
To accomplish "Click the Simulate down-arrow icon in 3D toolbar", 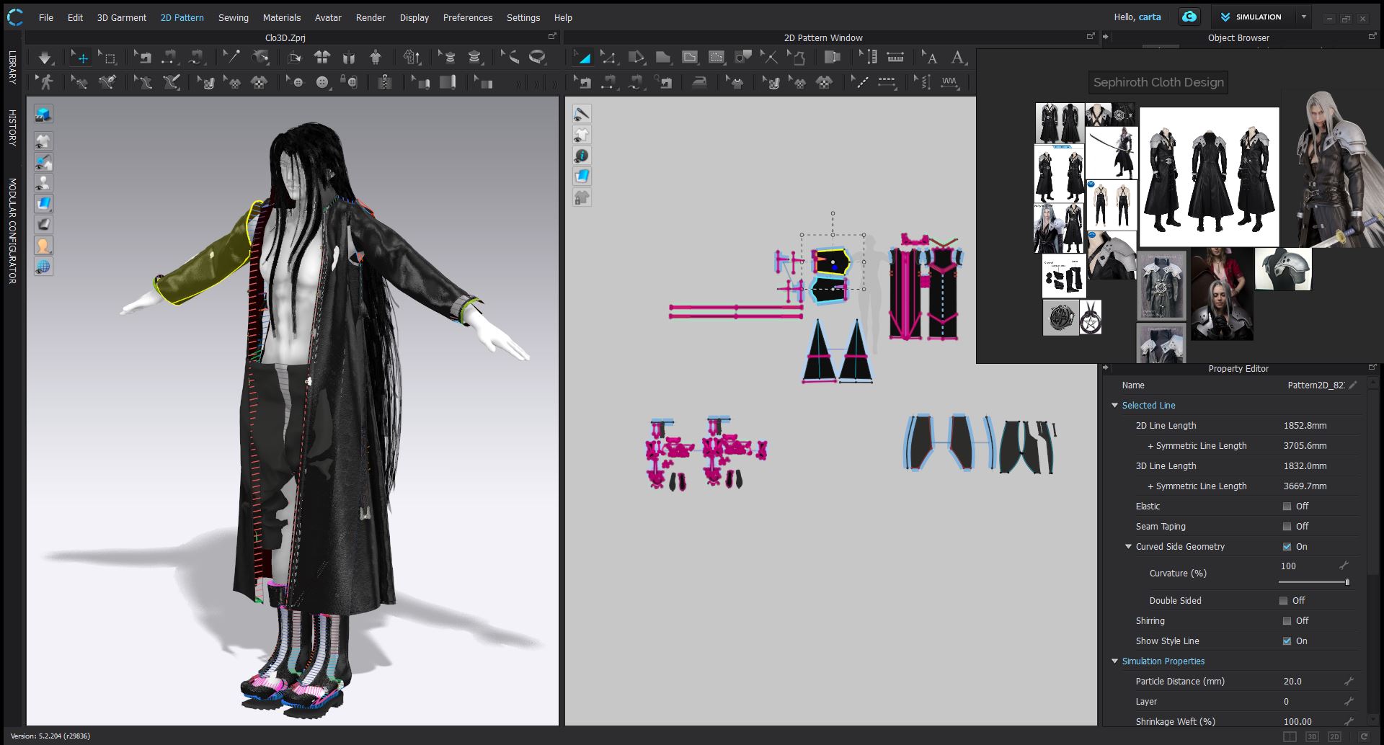I will pos(45,58).
